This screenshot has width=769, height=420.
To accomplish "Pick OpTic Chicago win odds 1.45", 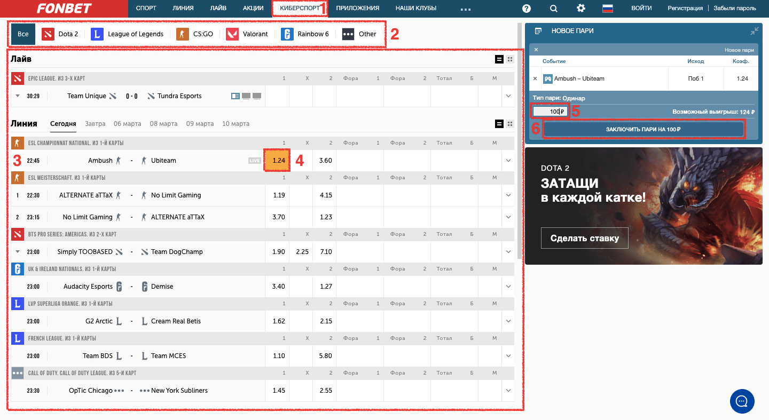I will [278, 391].
